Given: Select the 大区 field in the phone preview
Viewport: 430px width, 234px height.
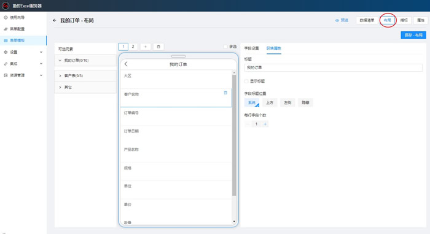Looking at the screenshot, I should [176, 79].
